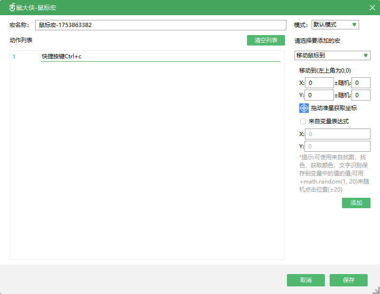Viewport: 380px width, 294px height.
Task: Click the 清空列表 button
Action: point(266,40)
